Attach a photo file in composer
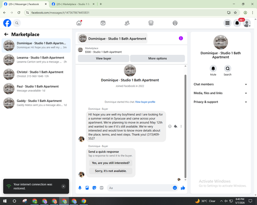This screenshot has width=257, height=205. pyautogui.click(x=87, y=188)
